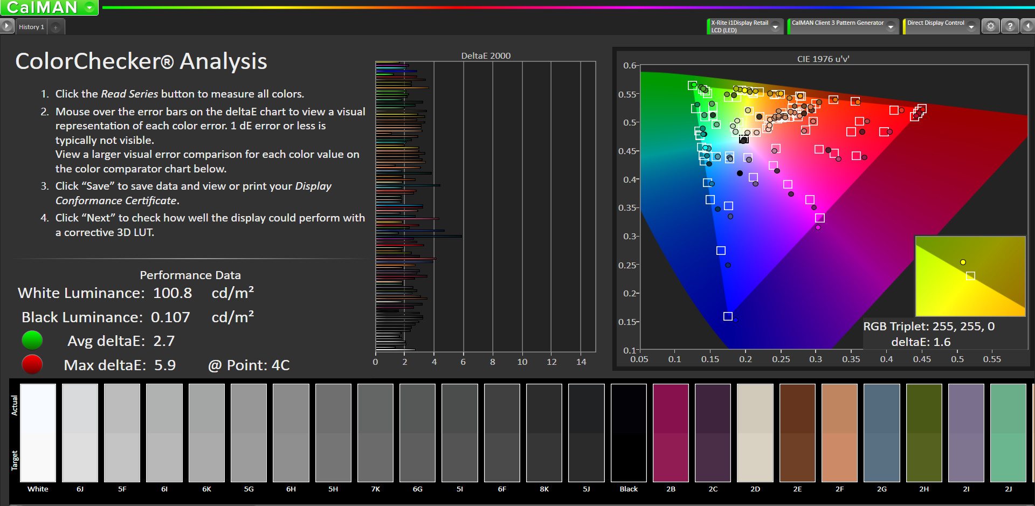Select the White color comparator swatch
Viewport: 1035px width, 506px height.
pyautogui.click(x=38, y=433)
